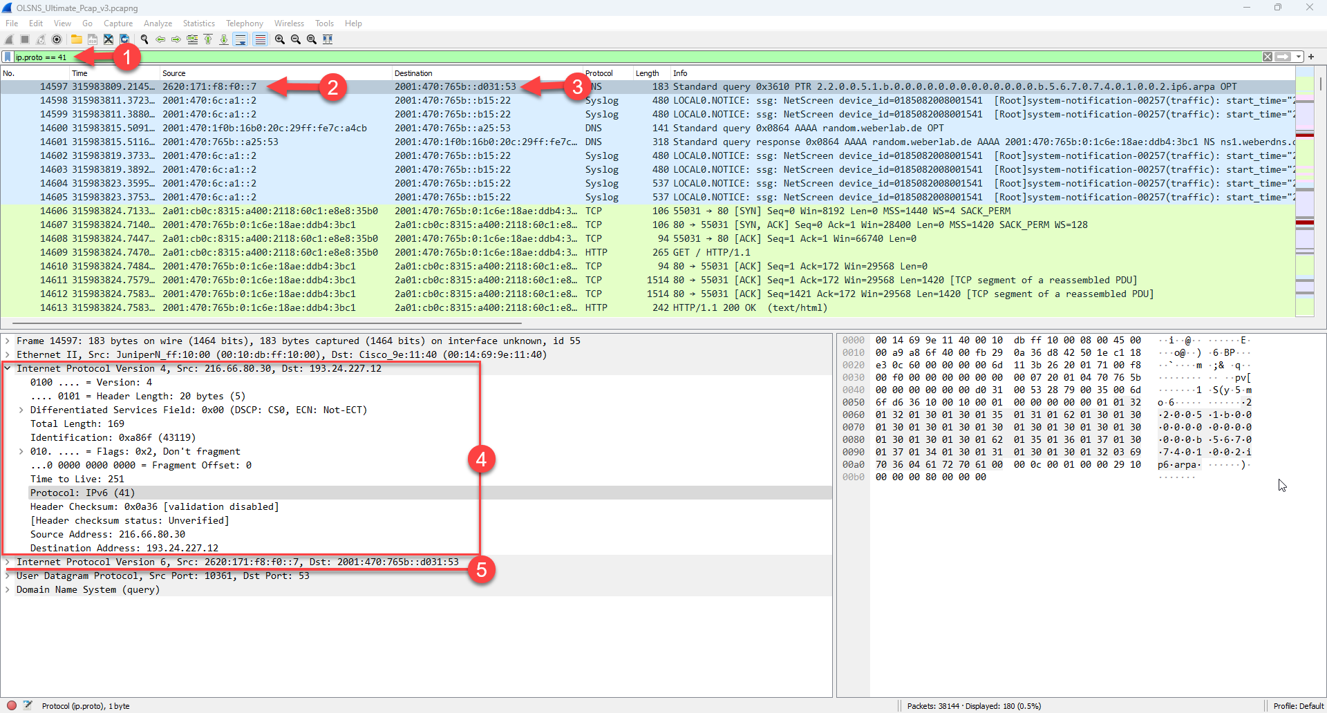Image resolution: width=1327 pixels, height=713 pixels.
Task: Open the Statistics menu
Action: [x=198, y=23]
